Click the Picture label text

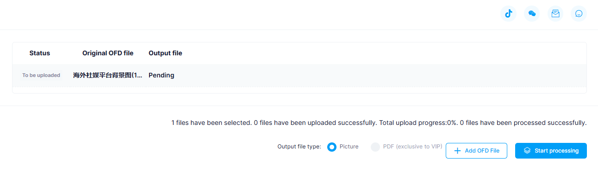349,147
